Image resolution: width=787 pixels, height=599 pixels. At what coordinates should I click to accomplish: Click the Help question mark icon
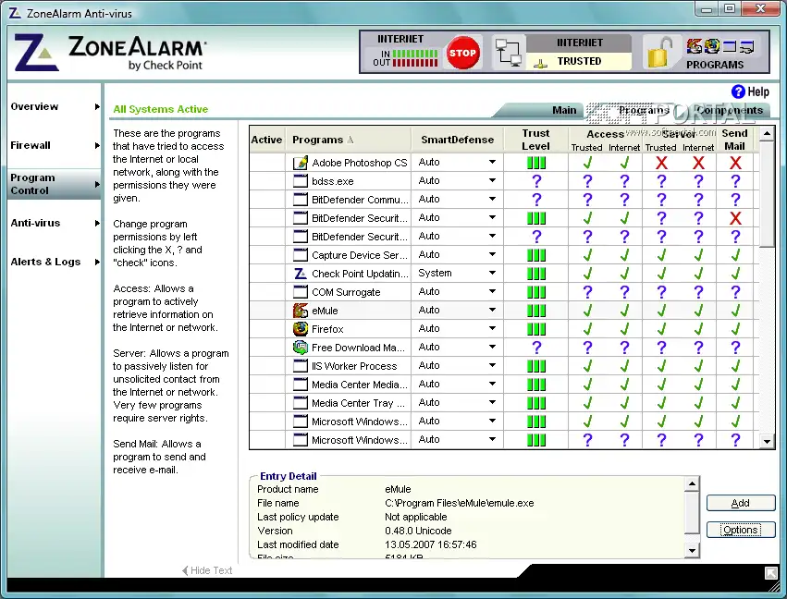coord(738,92)
